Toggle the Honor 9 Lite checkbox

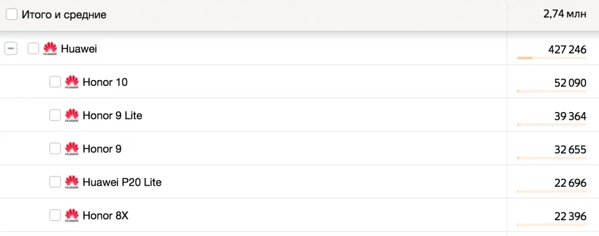55,115
